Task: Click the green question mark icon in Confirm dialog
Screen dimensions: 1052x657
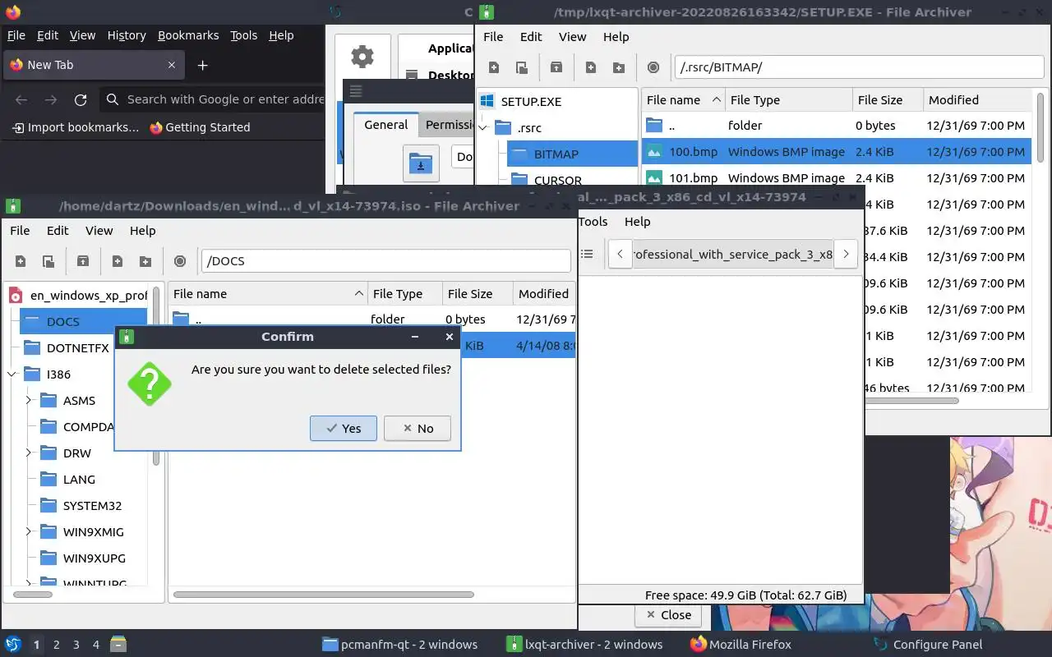Action: tap(150, 384)
